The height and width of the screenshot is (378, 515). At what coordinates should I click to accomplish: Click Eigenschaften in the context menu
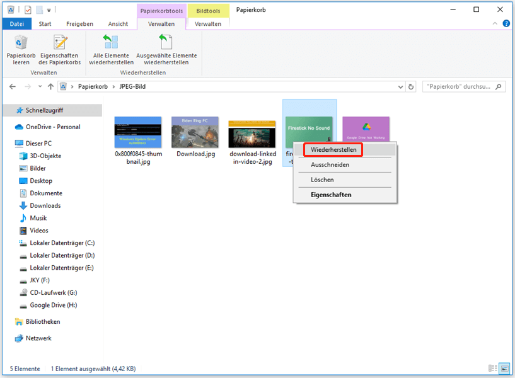point(331,195)
